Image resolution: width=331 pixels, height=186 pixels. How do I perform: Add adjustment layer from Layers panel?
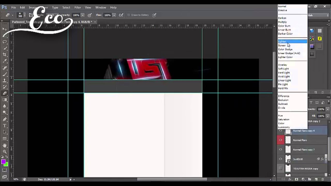tap(303, 179)
